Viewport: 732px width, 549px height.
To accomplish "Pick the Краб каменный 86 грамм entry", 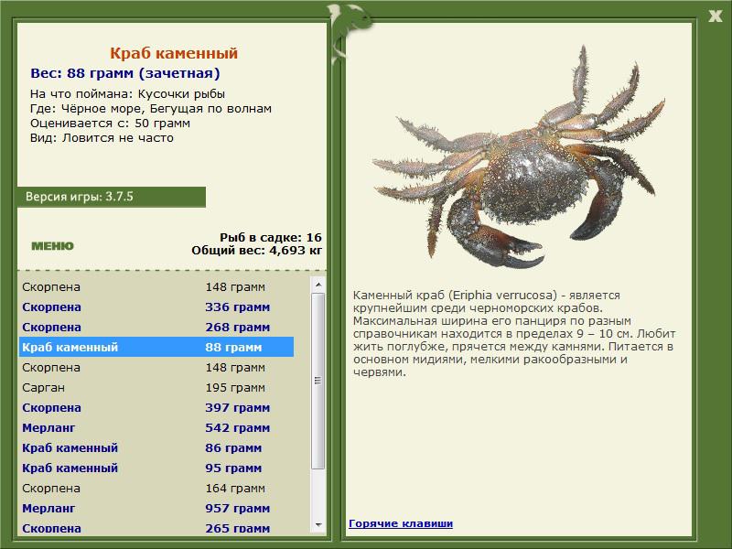I will [156, 447].
